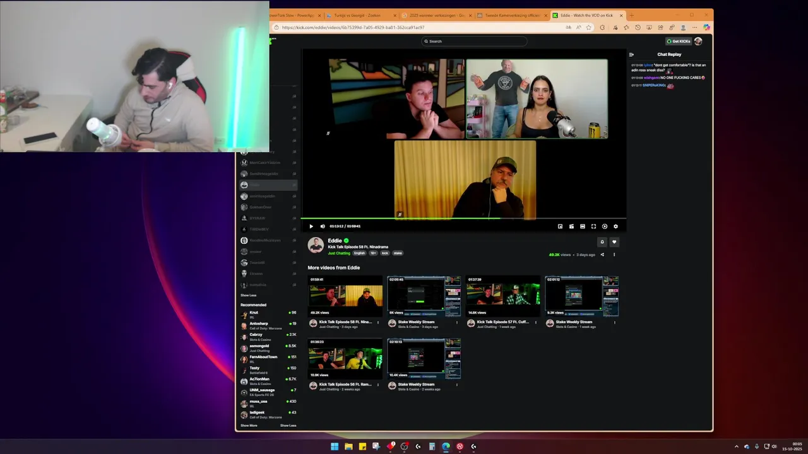
Task: Open a new browser tab
Action: [x=632, y=15]
